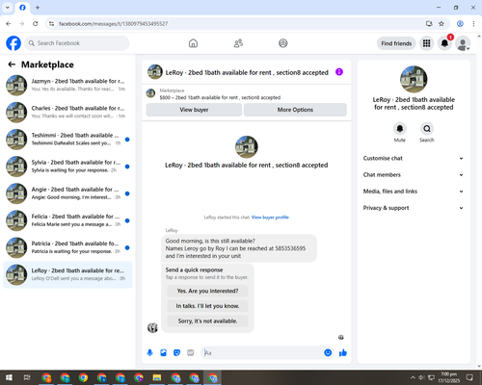Send quick response Sorry, it's not available.
The image size is (482, 385).
pyautogui.click(x=207, y=321)
